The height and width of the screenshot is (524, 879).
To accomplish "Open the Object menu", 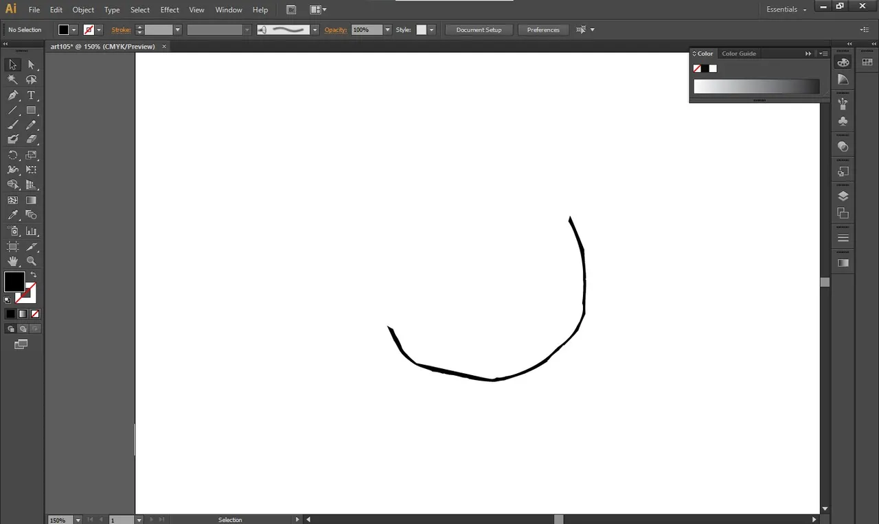I will pyautogui.click(x=83, y=10).
